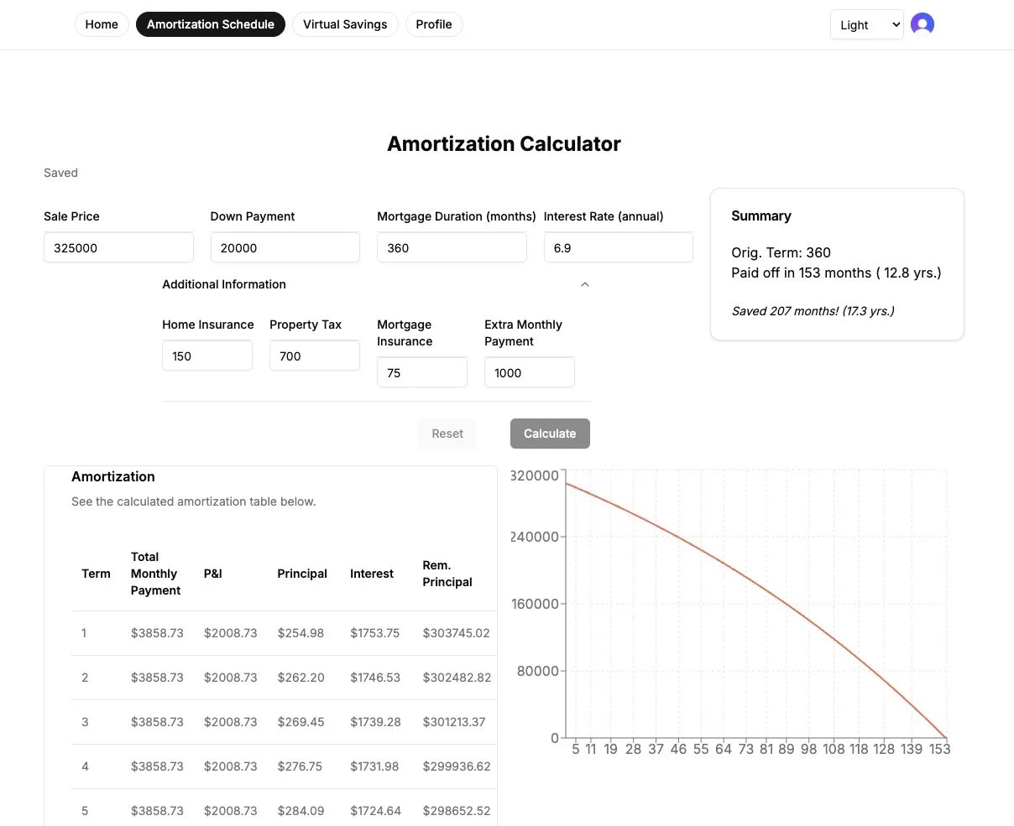
Task: Click interest value $1739.28
Action: (x=375, y=722)
